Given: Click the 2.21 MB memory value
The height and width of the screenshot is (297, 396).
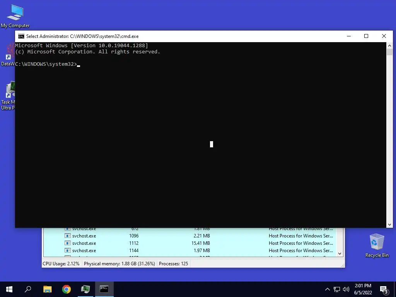Looking at the screenshot, I should [x=201, y=236].
